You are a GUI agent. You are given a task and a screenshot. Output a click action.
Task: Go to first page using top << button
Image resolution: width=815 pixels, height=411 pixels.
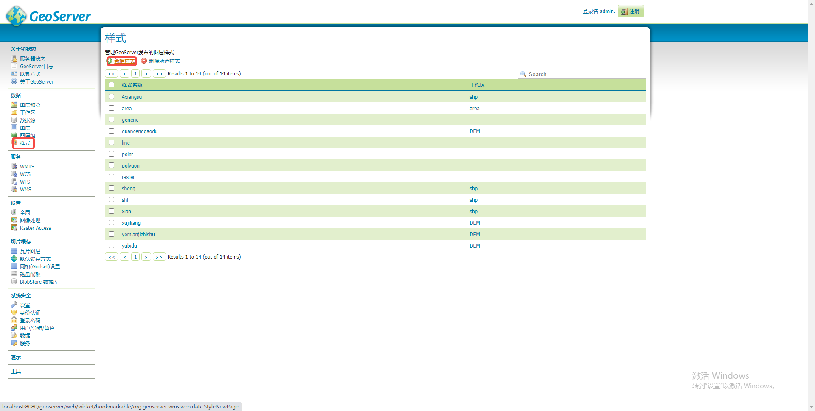click(x=112, y=74)
